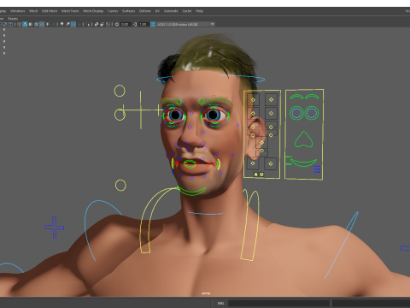Select the blue cross controller

tap(54, 228)
